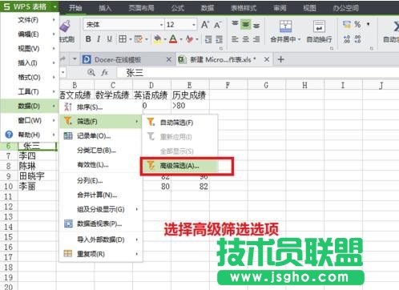
Task: Choose 记录单(O)... menu entry
Action: point(101,136)
